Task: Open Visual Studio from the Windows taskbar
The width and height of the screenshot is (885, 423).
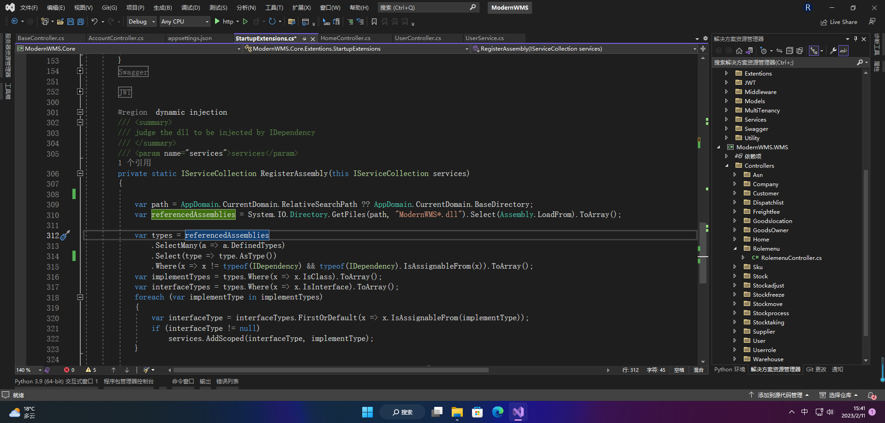Action: [518, 412]
